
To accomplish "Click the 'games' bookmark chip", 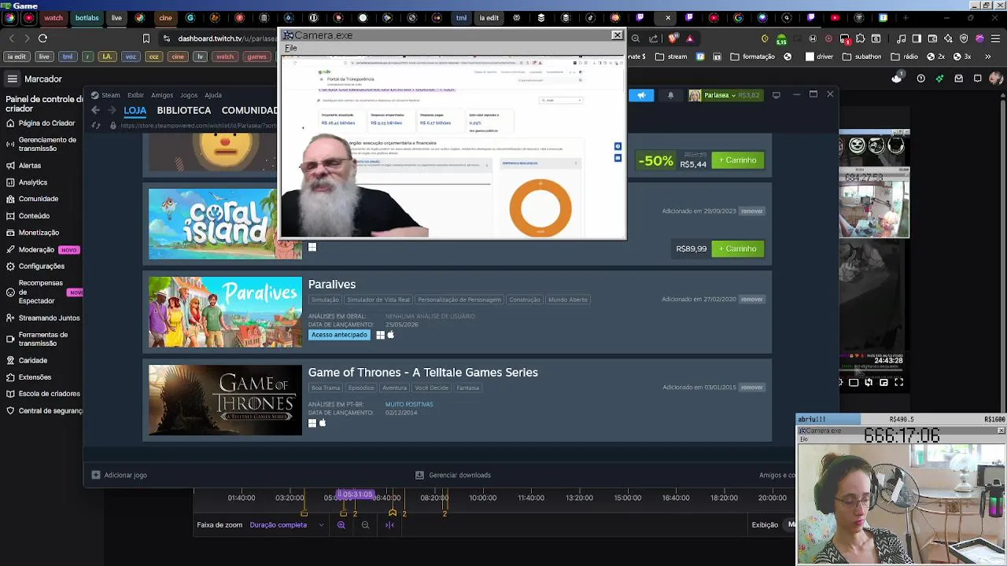I will [256, 57].
